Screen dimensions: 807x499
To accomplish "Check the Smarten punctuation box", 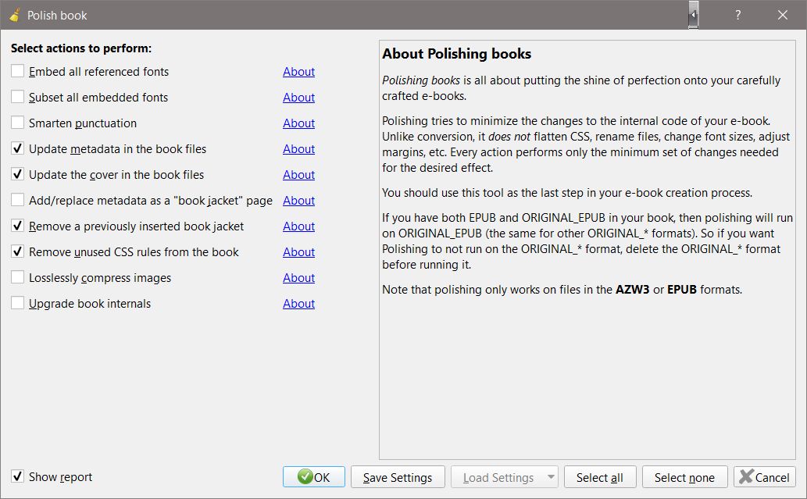I will click(18, 123).
